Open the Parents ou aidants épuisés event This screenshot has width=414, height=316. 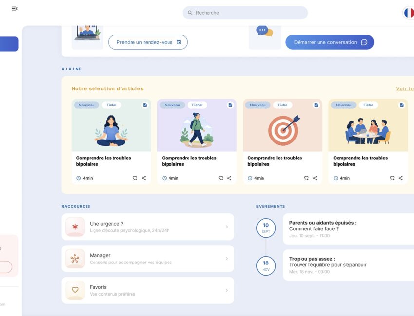[x=349, y=229]
